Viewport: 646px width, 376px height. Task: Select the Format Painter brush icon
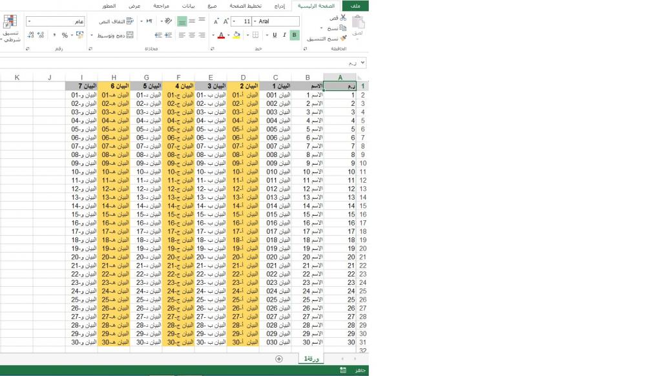point(344,38)
